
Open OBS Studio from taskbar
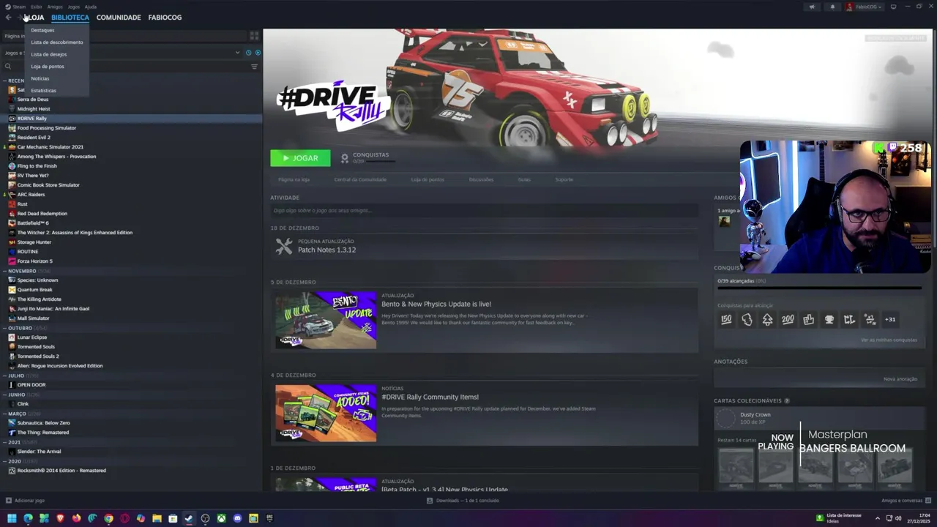[205, 518]
